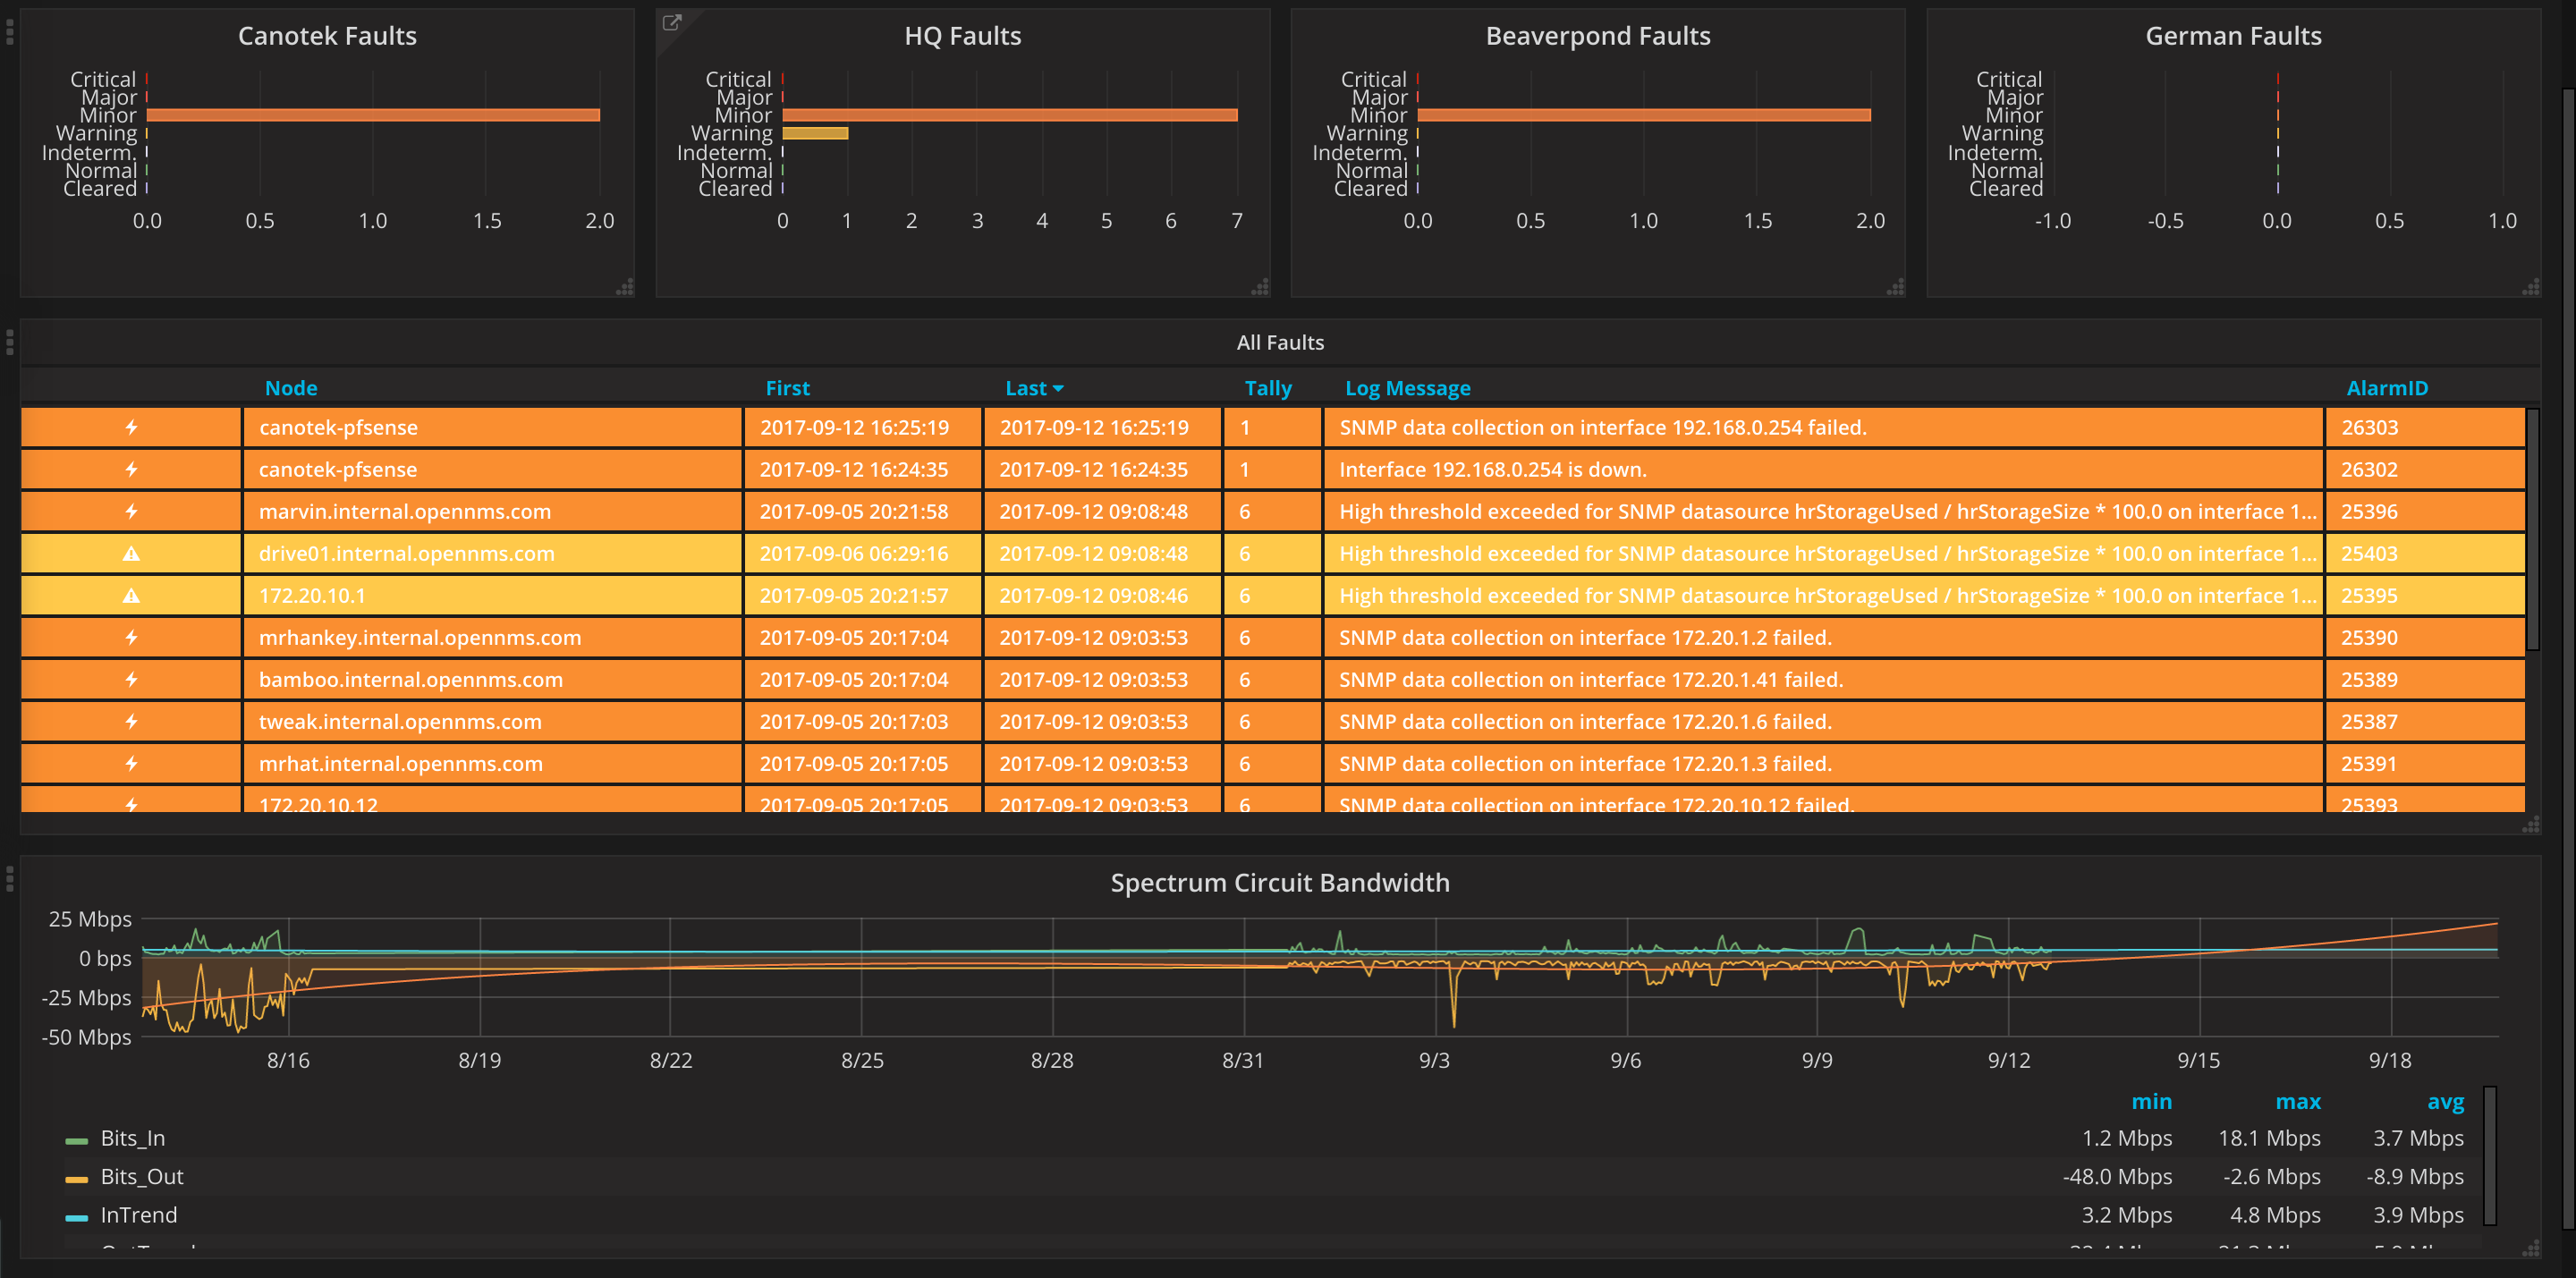Click the lightning bolt icon for marvin.internal.opennms.com
The width and height of the screenshot is (2576, 1278).
click(x=131, y=511)
